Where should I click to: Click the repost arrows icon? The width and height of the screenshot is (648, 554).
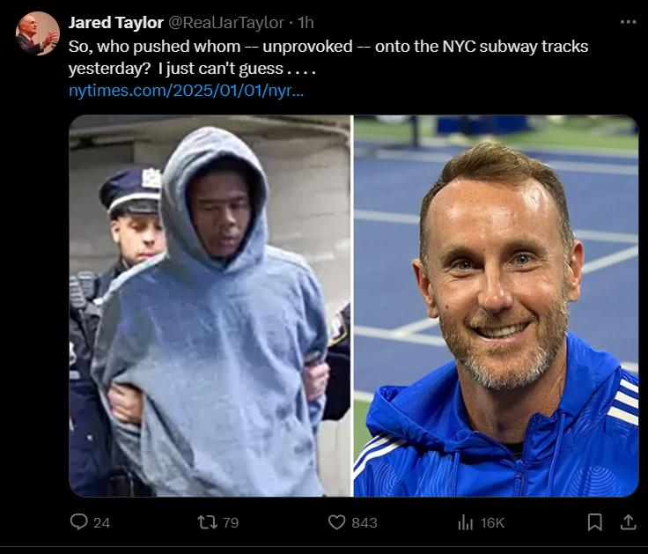coord(207,522)
